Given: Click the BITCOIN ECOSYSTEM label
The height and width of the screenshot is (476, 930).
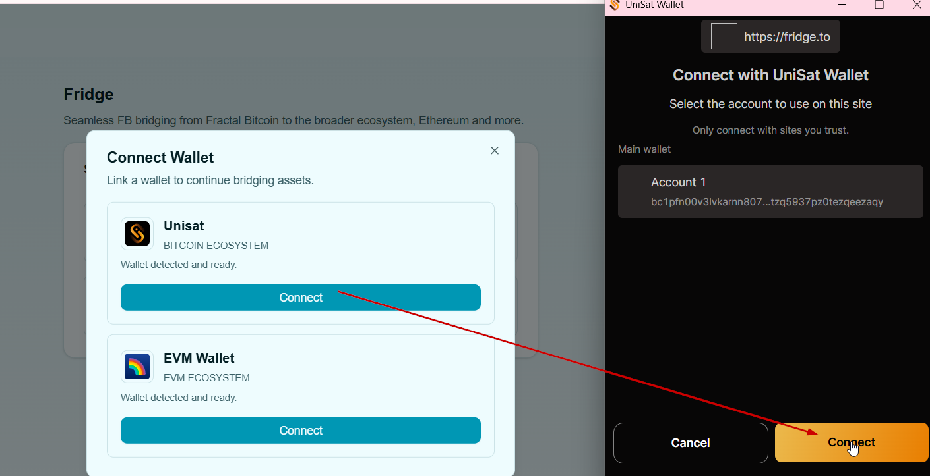Looking at the screenshot, I should pos(216,246).
